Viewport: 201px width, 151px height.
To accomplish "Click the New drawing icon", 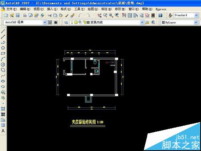I will pyautogui.click(x=6, y=15).
